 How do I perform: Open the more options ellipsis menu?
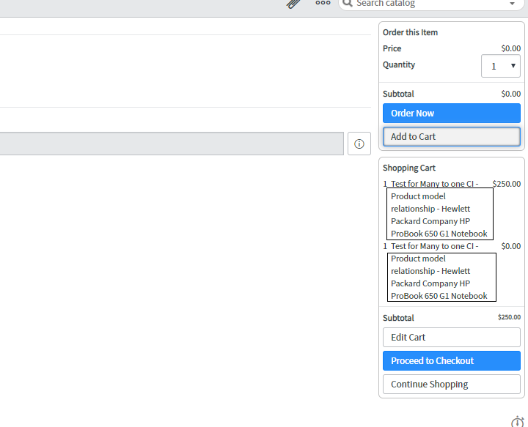[323, 3]
